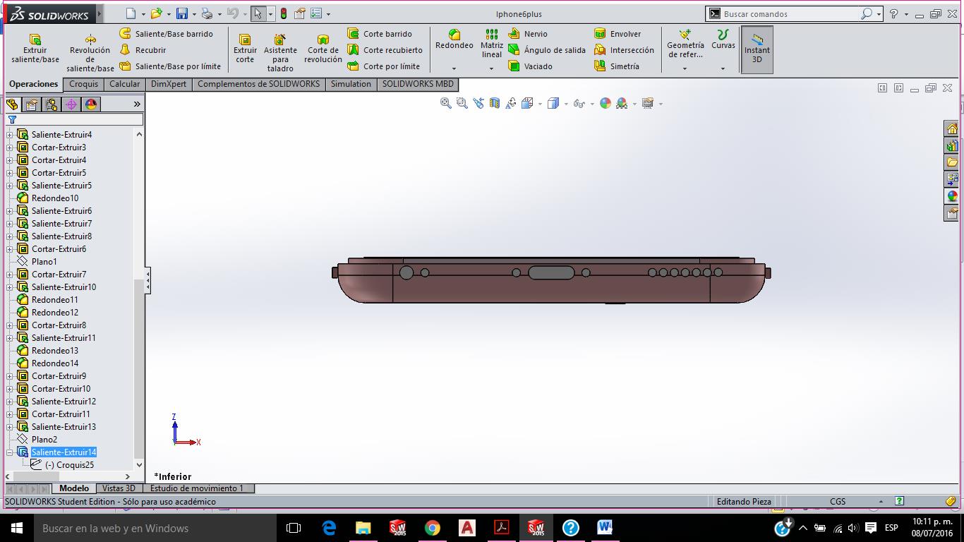Viewport: 964px width, 542px height.
Task: Open Estudio de movimiento 1 tab
Action: click(197, 488)
